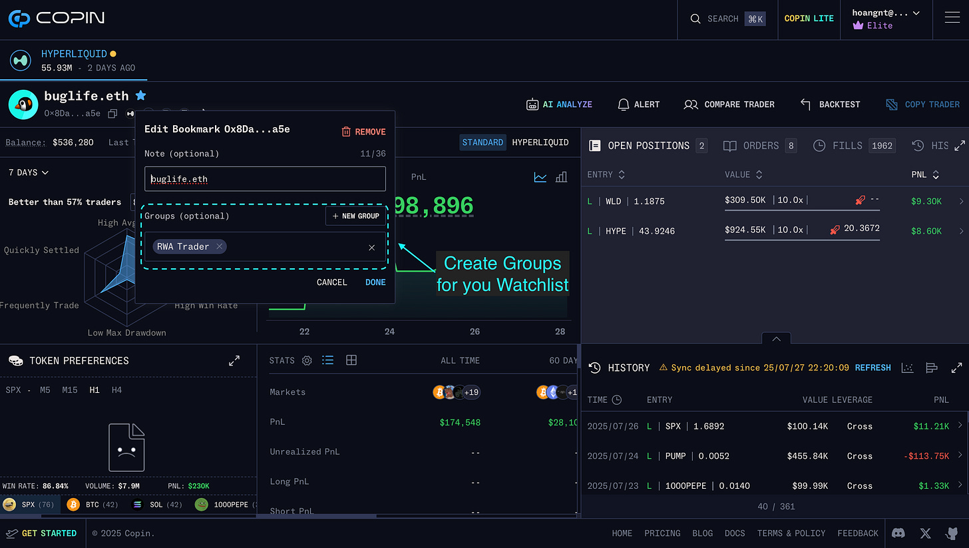969x548 pixels.
Task: Open the WLD position row details
Action: pyautogui.click(x=775, y=201)
